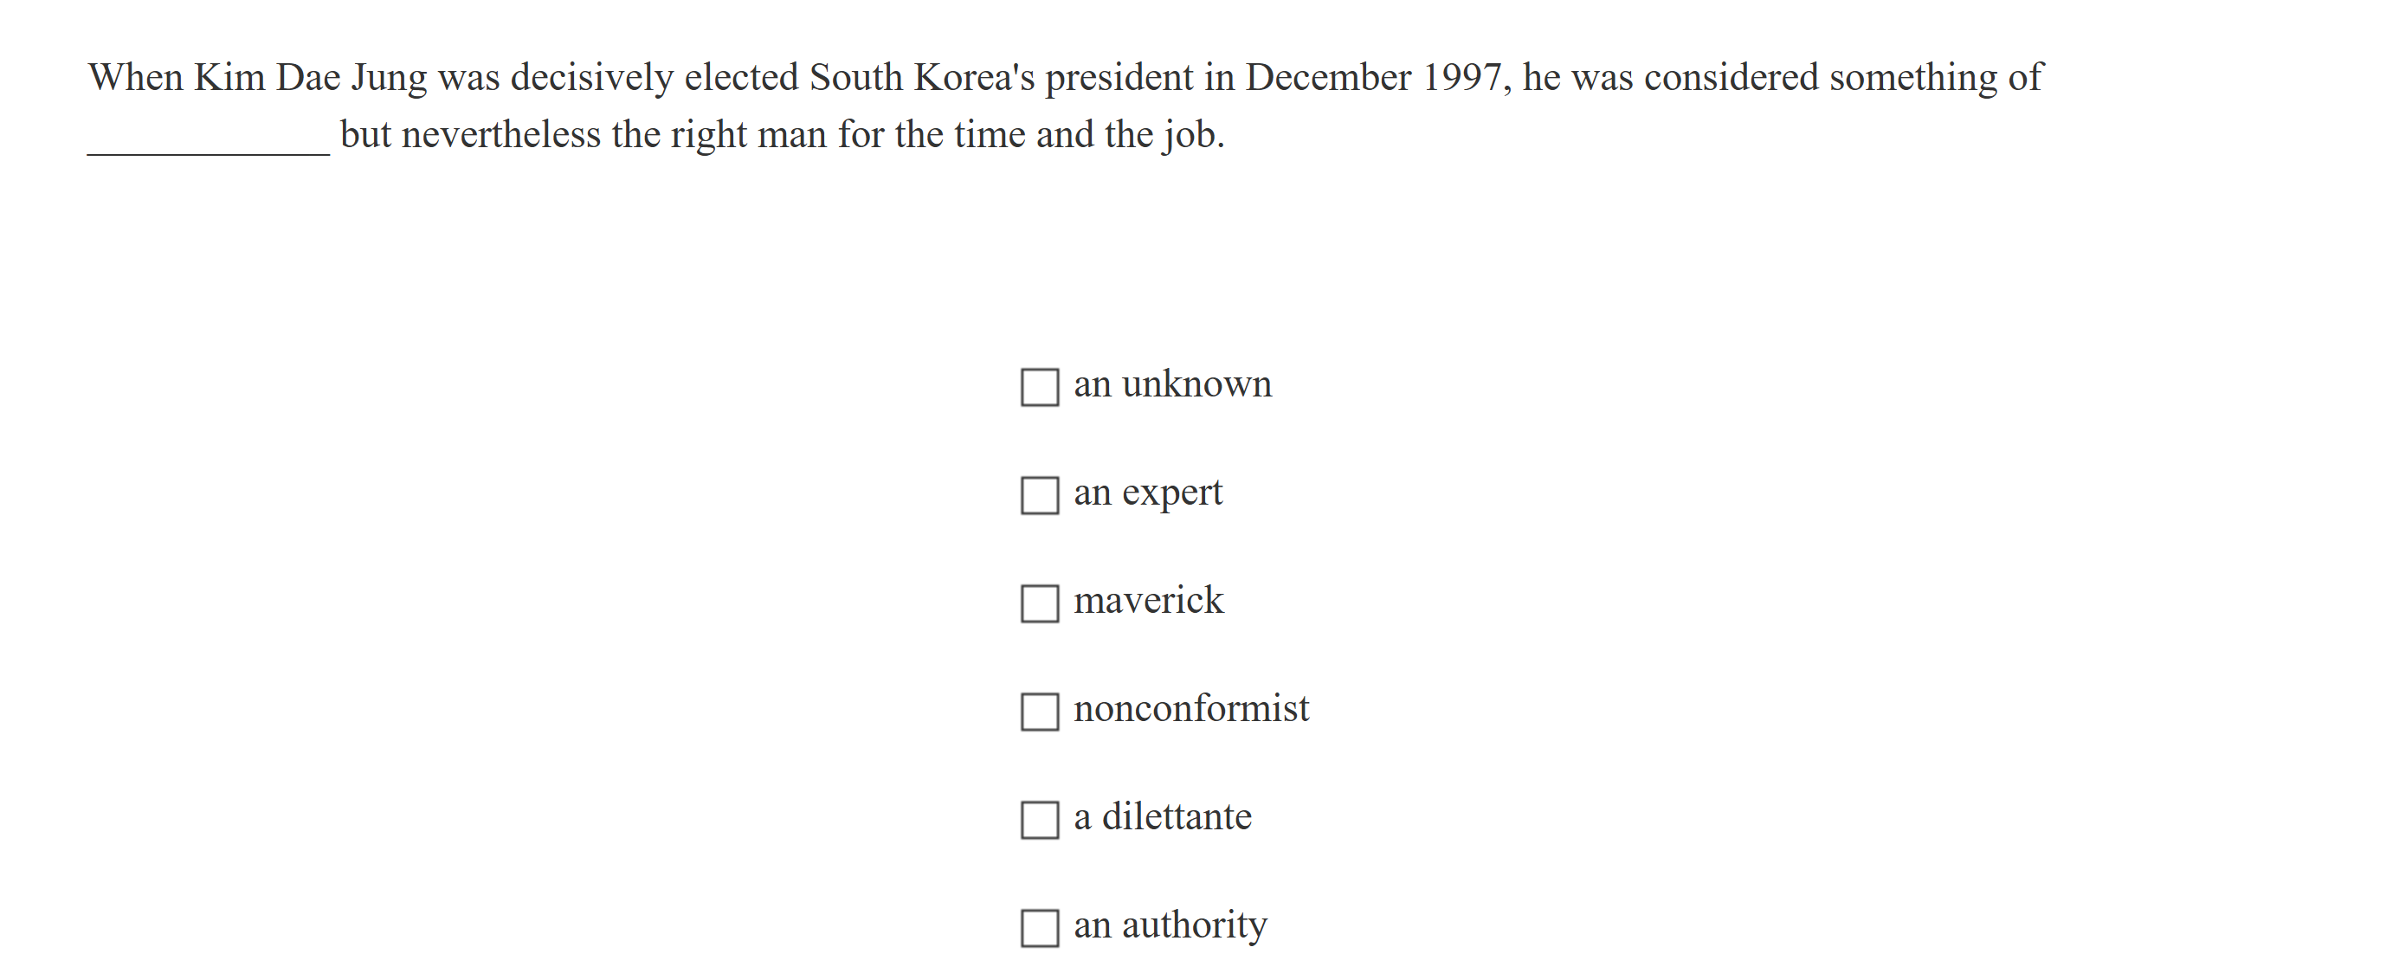Choose the 'maverick' option label
Image resolution: width=2399 pixels, height=973 pixels.
[x=1148, y=601]
